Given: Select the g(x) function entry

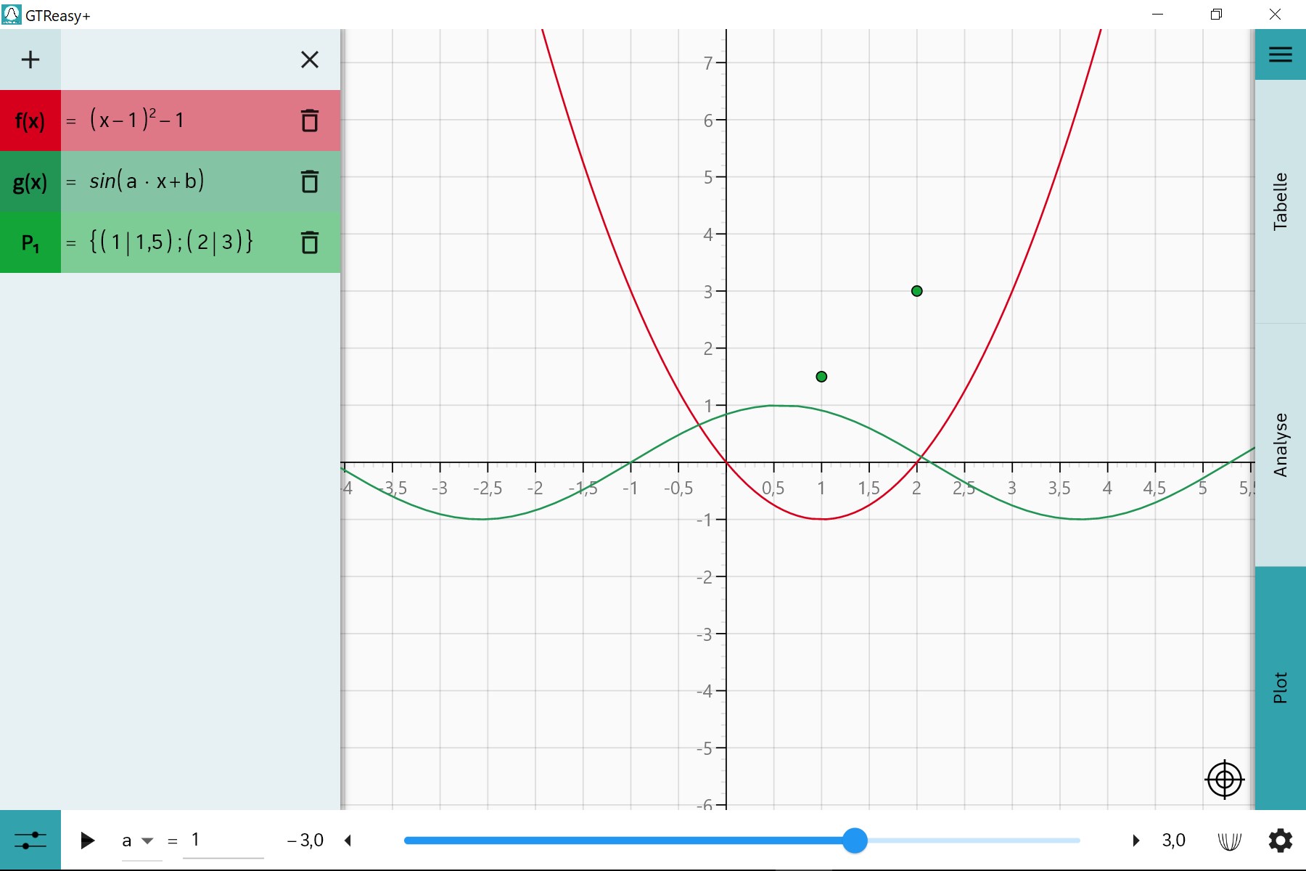Looking at the screenshot, I should pyautogui.click(x=30, y=182).
